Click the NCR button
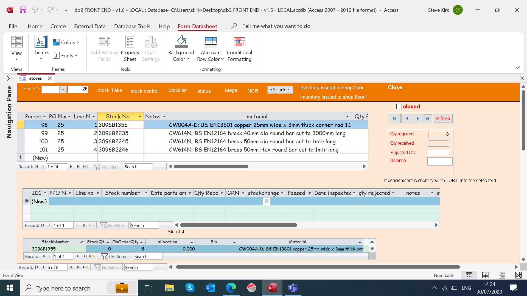 253,91
